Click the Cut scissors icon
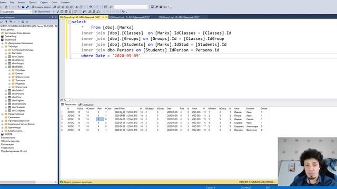The width and height of the screenshot is (337, 189). pos(77,7)
